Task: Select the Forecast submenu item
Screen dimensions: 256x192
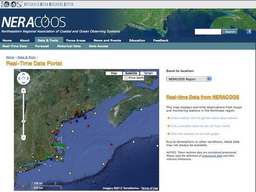Action: pyautogui.click(x=42, y=46)
